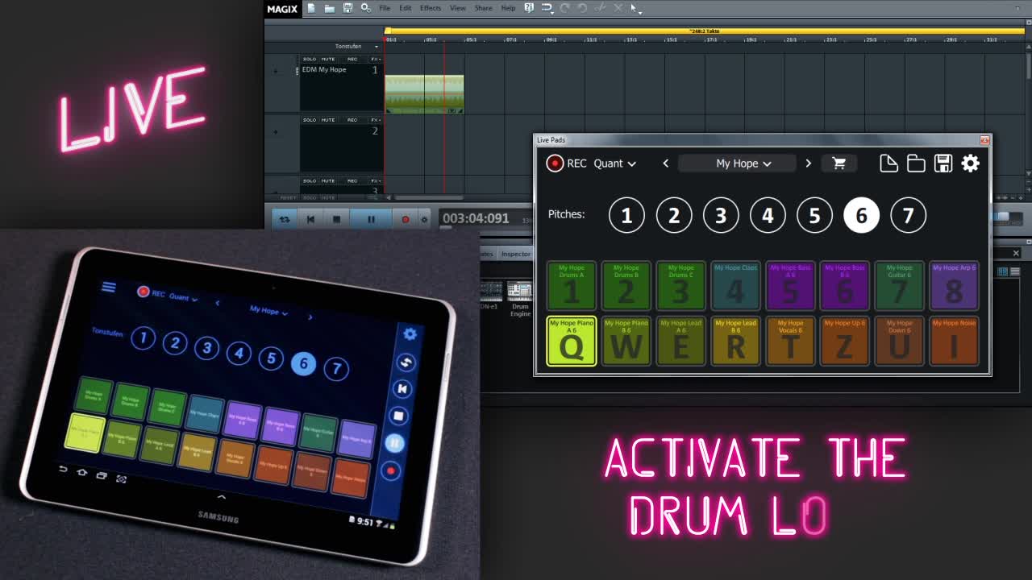Trigger the My Hope Drums A pad
Image resolution: width=1032 pixels, height=580 pixels.
point(571,286)
